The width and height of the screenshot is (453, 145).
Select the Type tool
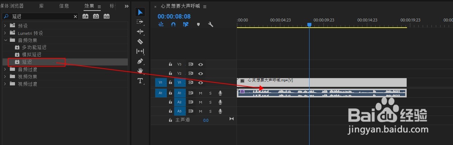pos(140,81)
